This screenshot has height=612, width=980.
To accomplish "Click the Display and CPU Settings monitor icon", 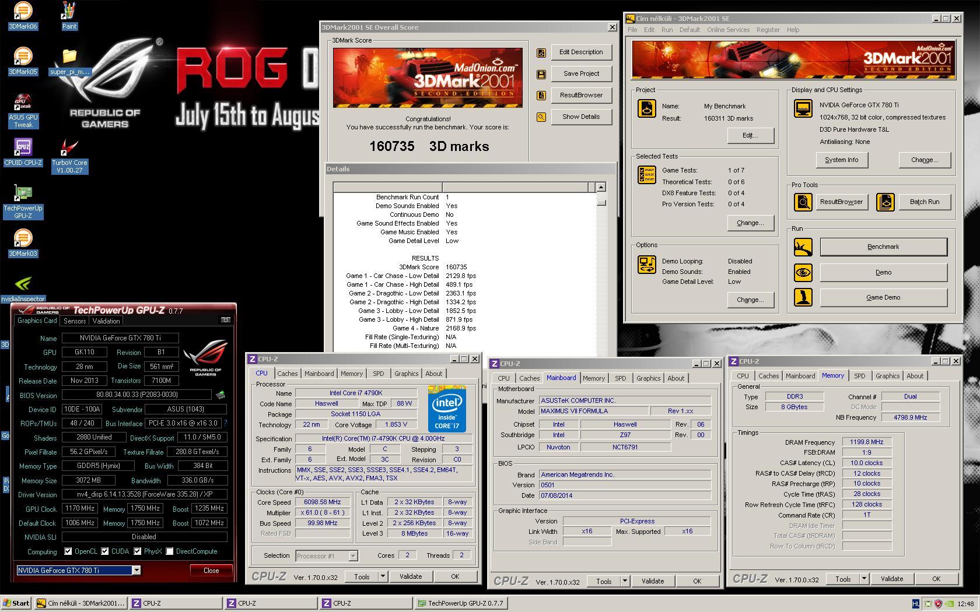I will click(803, 108).
